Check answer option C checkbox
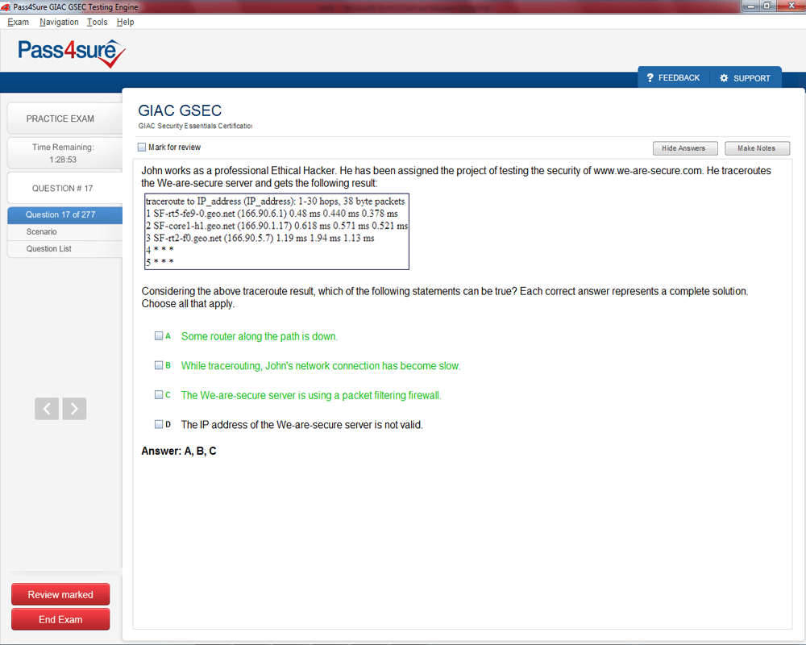 (159, 394)
